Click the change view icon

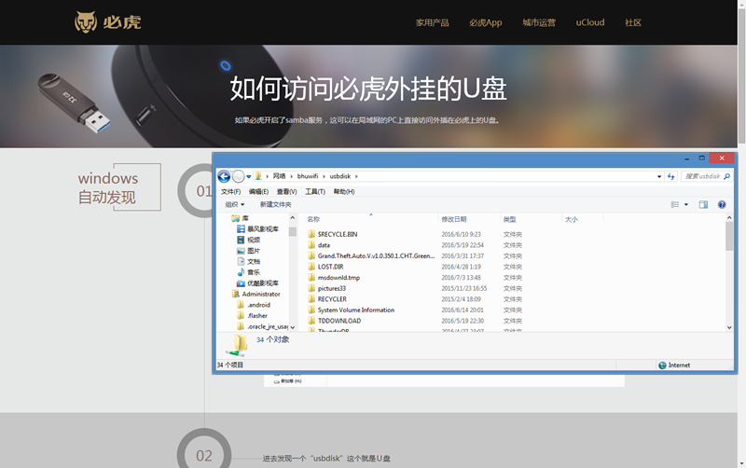coord(674,204)
